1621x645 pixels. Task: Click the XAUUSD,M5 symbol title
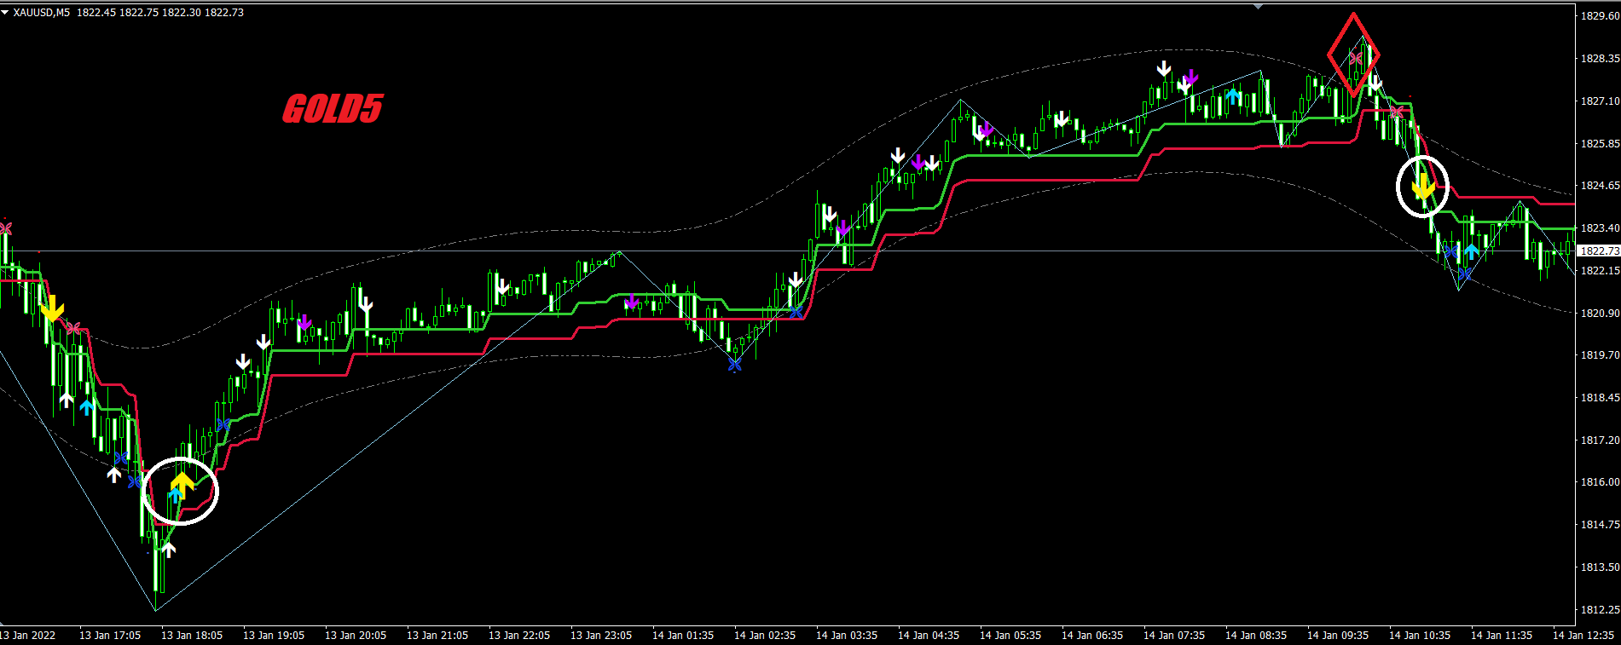(x=42, y=13)
